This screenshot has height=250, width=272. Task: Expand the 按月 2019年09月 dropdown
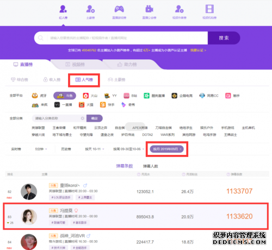point(167,149)
